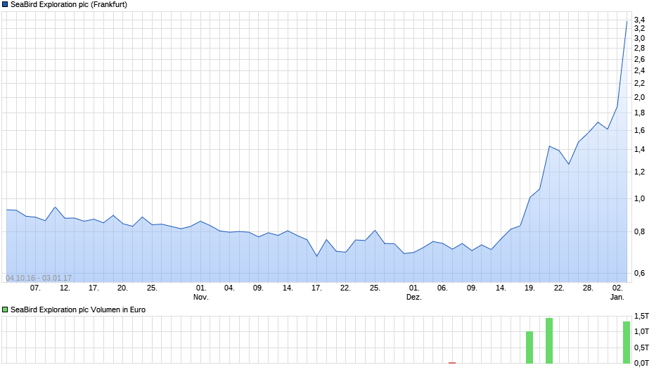Click the '0,8' price axis label

[x=639, y=231]
